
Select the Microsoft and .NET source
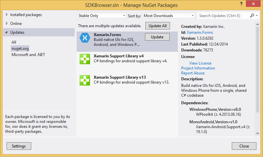click(28, 55)
